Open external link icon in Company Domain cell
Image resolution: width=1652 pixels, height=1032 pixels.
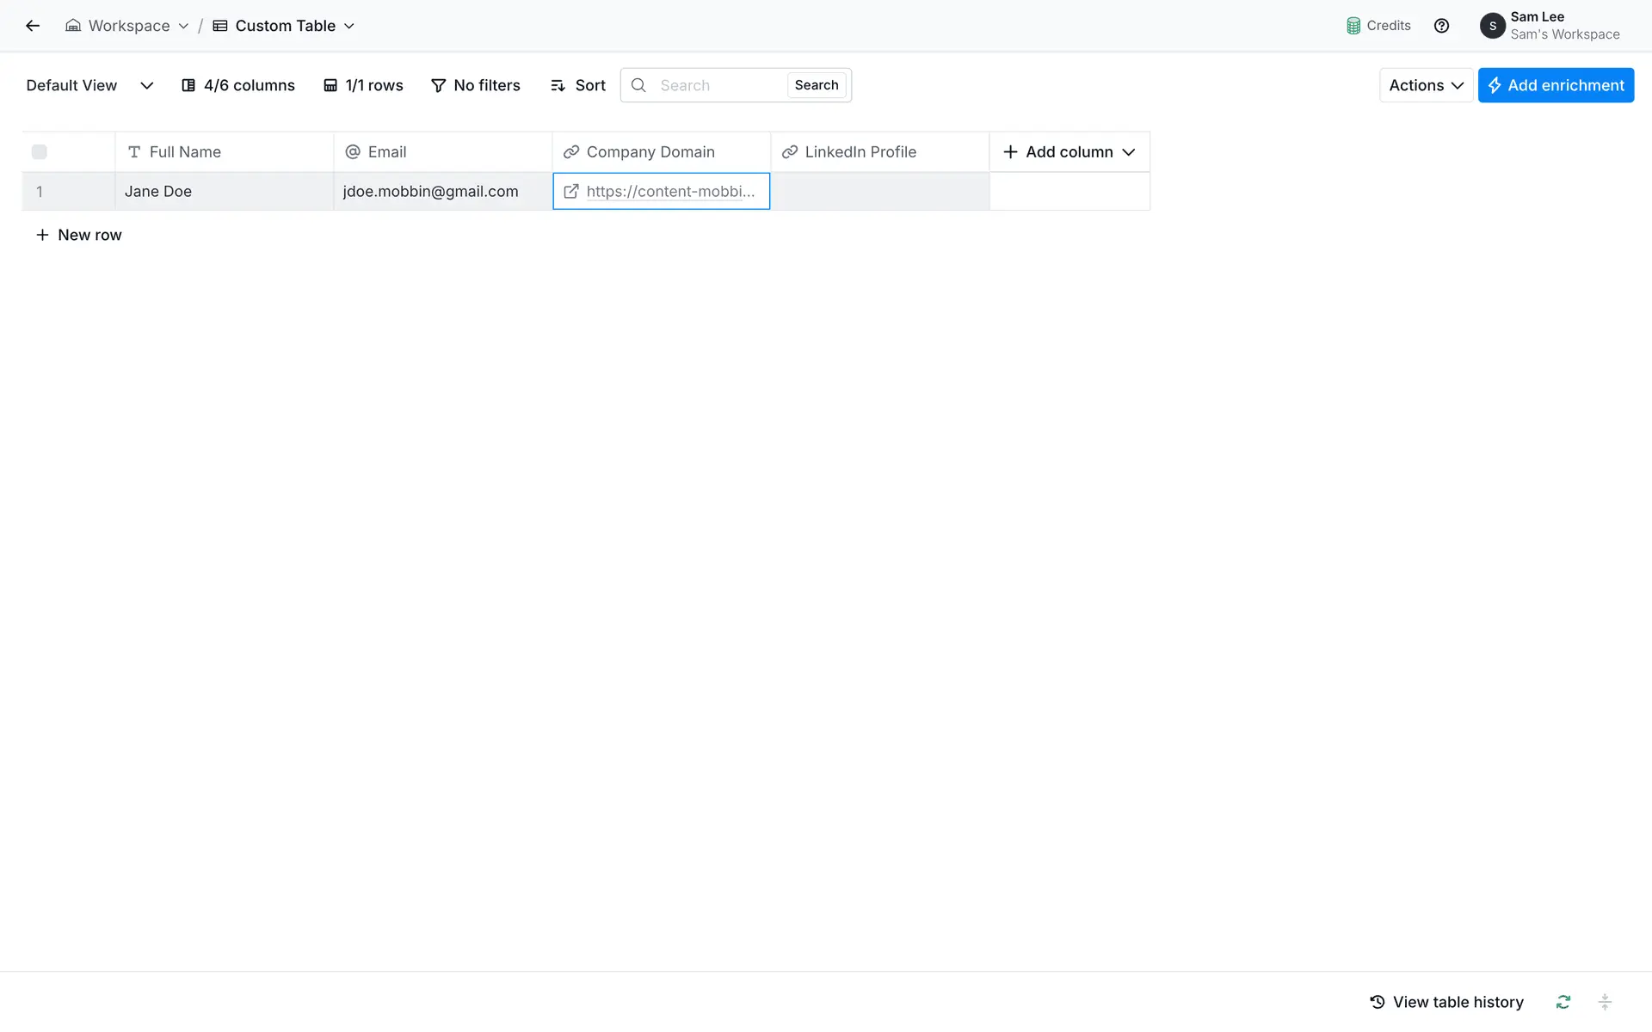point(571,191)
